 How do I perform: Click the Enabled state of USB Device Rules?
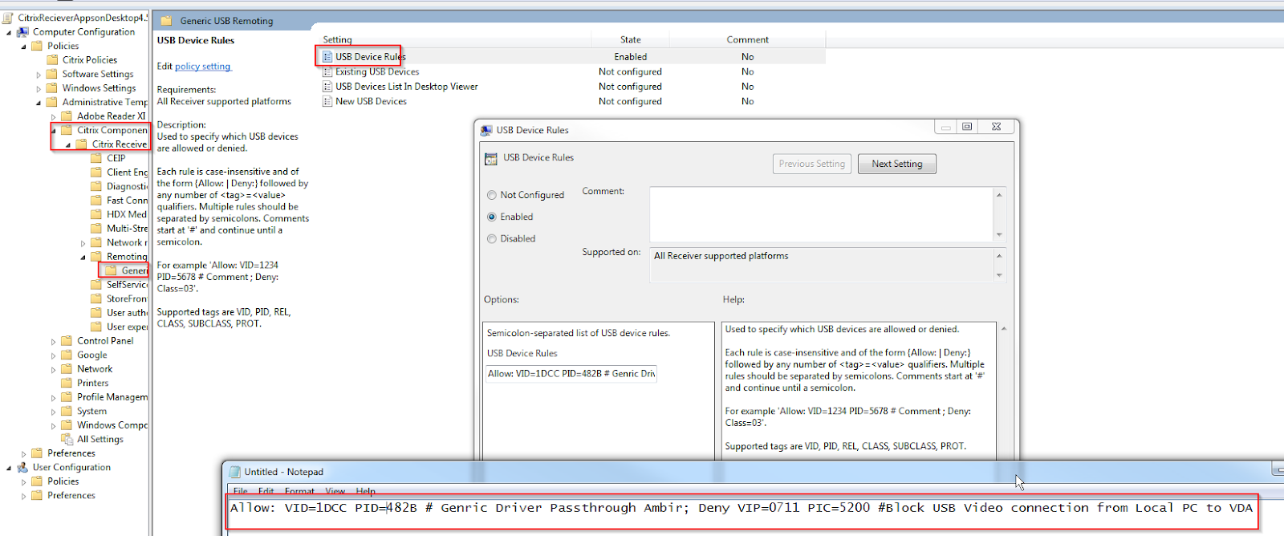pyautogui.click(x=631, y=57)
